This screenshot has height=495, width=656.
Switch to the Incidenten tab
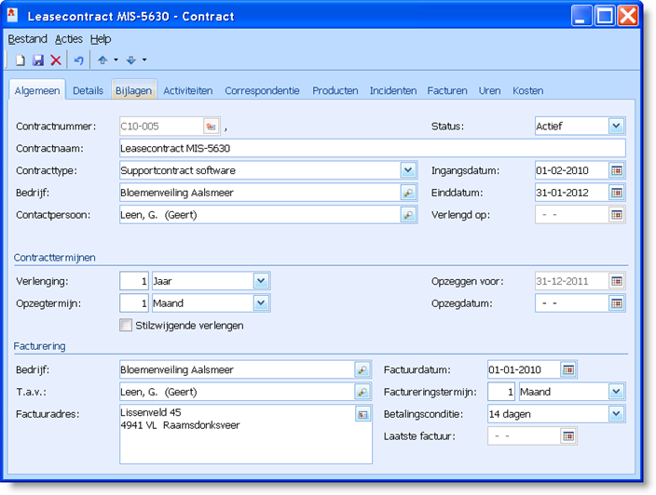coord(393,90)
